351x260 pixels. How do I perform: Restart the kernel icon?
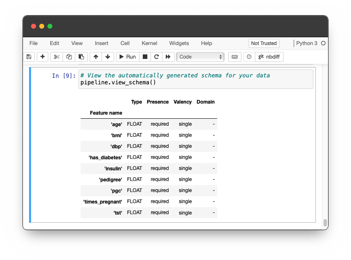point(156,57)
